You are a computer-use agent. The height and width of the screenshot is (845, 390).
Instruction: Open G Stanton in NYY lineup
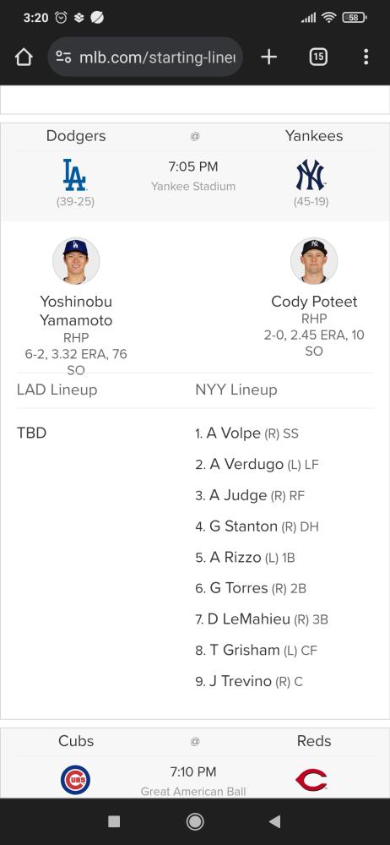pyautogui.click(x=243, y=526)
